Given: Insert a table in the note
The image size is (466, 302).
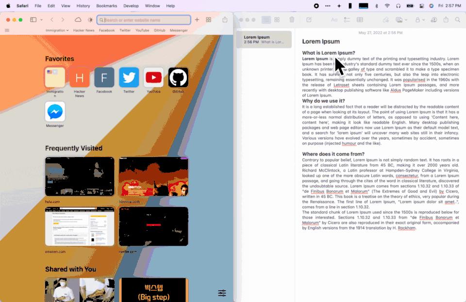Looking at the screenshot, I should click(360, 20).
